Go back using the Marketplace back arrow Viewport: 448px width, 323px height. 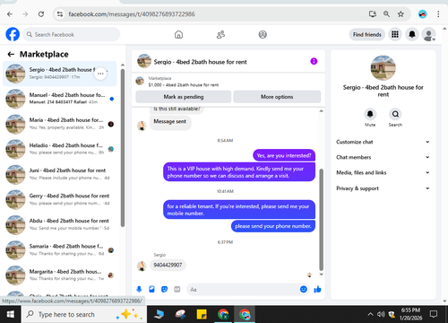tap(11, 54)
